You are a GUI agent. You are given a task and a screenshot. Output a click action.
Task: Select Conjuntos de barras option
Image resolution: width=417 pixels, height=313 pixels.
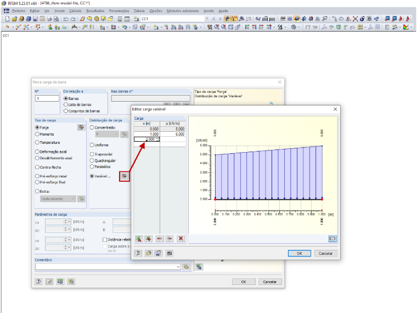[66, 111]
